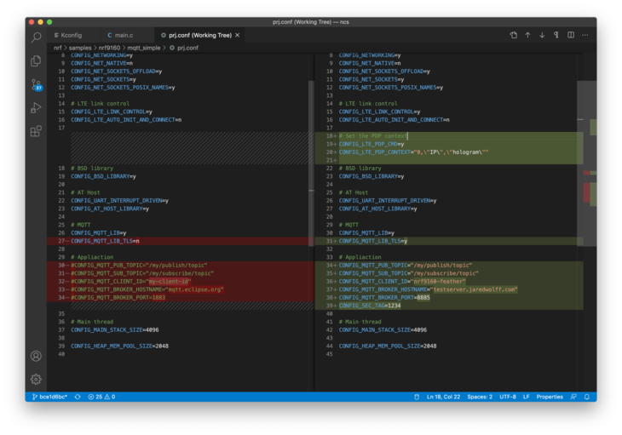Viewport: 622px width, 435px height.
Task: Open the More Actions ellipsis menu
Action: pos(585,35)
